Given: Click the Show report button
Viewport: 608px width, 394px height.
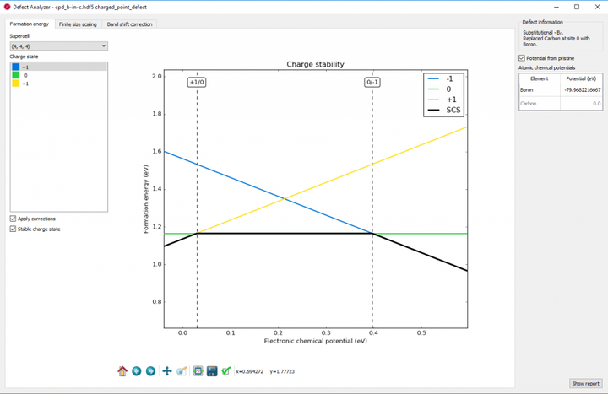Looking at the screenshot, I should (x=585, y=383).
